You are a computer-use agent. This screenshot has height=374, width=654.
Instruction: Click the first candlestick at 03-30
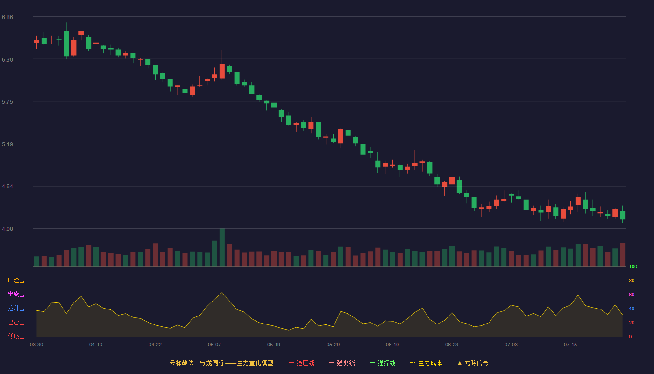click(36, 42)
